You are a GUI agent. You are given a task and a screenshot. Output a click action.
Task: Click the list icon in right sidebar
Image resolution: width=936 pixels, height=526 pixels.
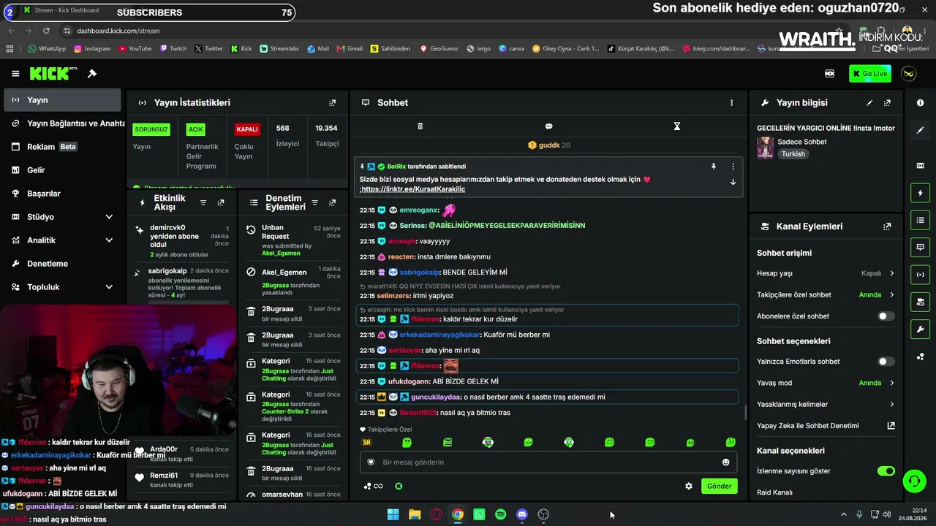pyautogui.click(x=920, y=220)
